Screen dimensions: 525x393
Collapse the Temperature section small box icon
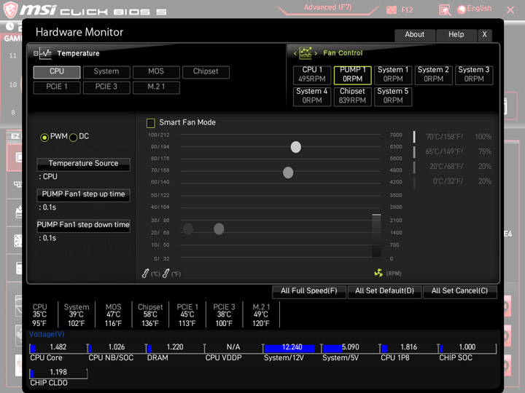pos(36,53)
